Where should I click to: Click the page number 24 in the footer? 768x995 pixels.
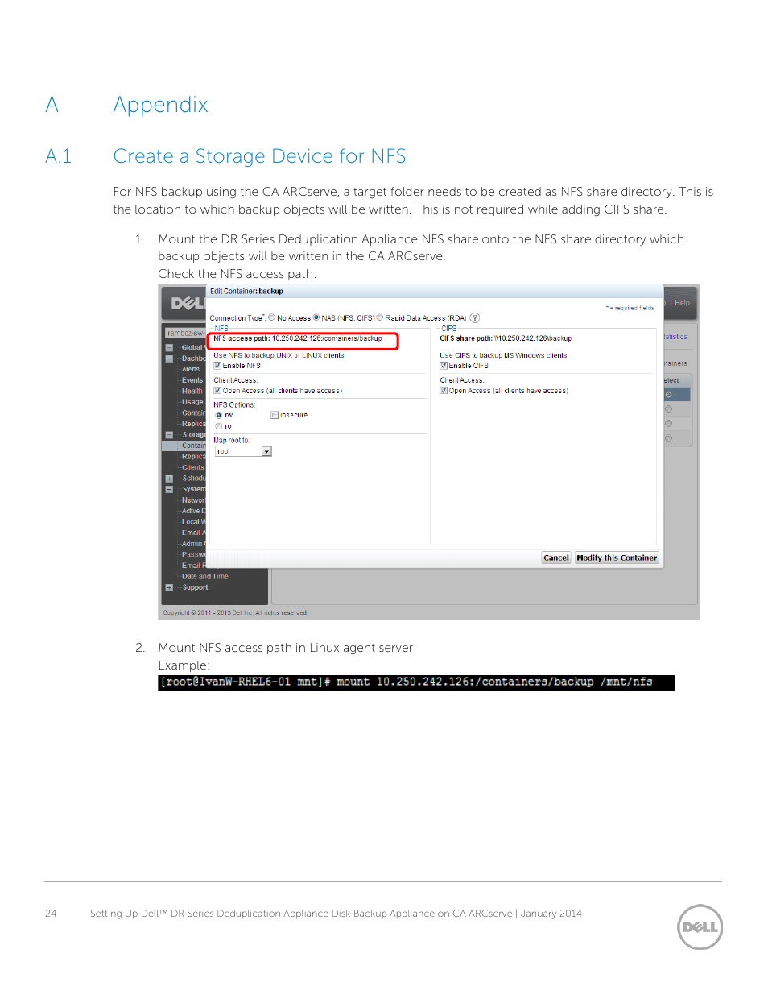pos(51,914)
